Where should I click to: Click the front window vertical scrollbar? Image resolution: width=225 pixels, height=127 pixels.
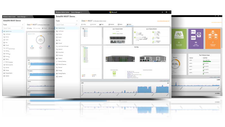[x=171, y=42]
